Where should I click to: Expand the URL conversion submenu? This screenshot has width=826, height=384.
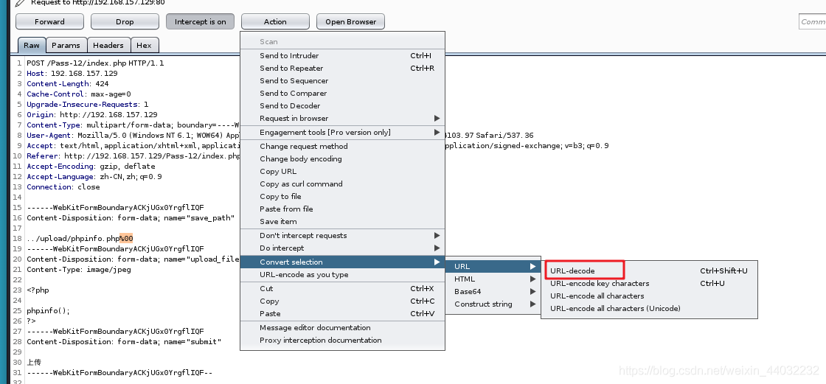[x=493, y=267]
